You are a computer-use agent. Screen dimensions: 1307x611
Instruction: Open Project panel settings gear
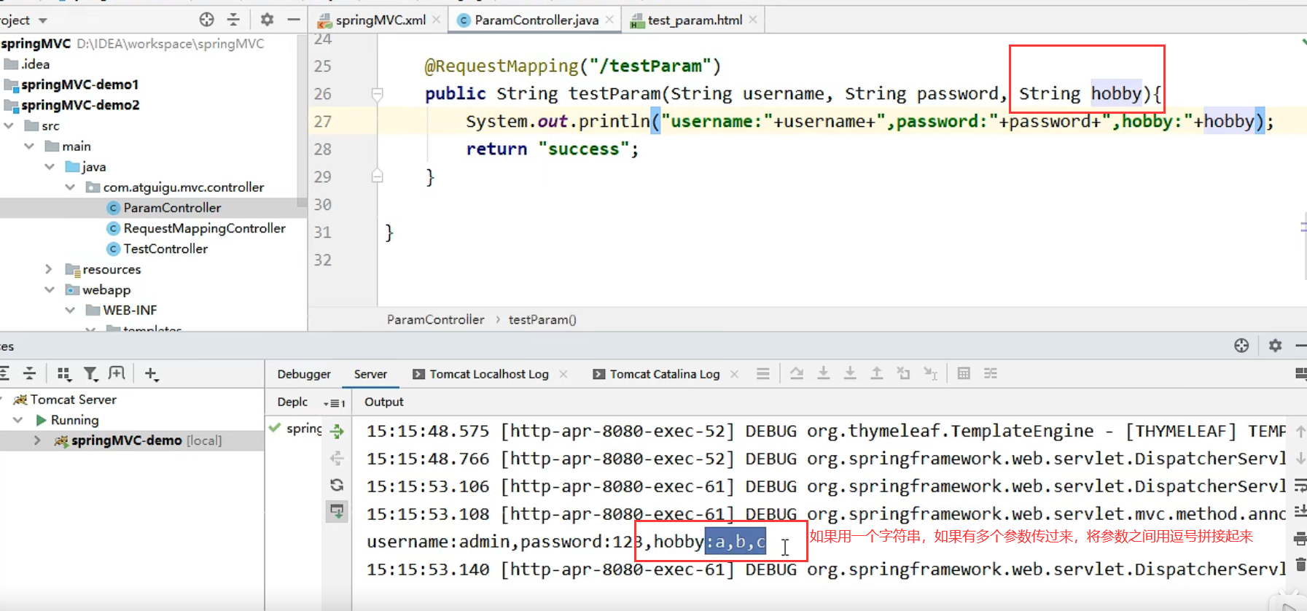pos(267,20)
